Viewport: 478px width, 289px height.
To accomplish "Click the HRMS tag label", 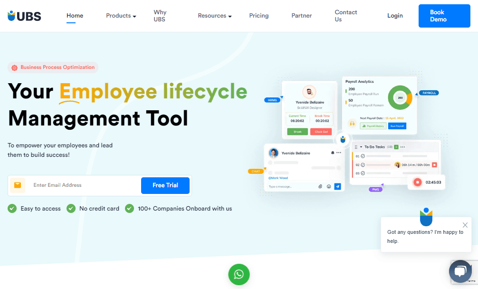I will point(272,100).
